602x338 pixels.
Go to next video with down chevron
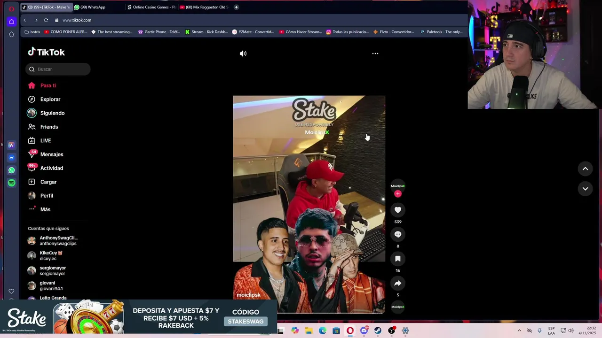(x=586, y=189)
